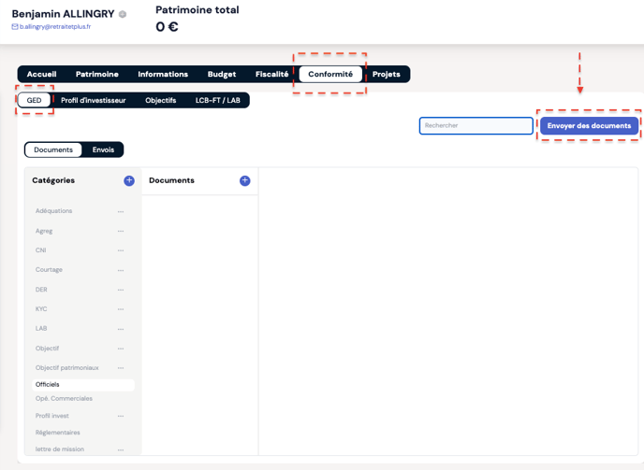
Task: Select the Adéquations category
Action: (53, 211)
